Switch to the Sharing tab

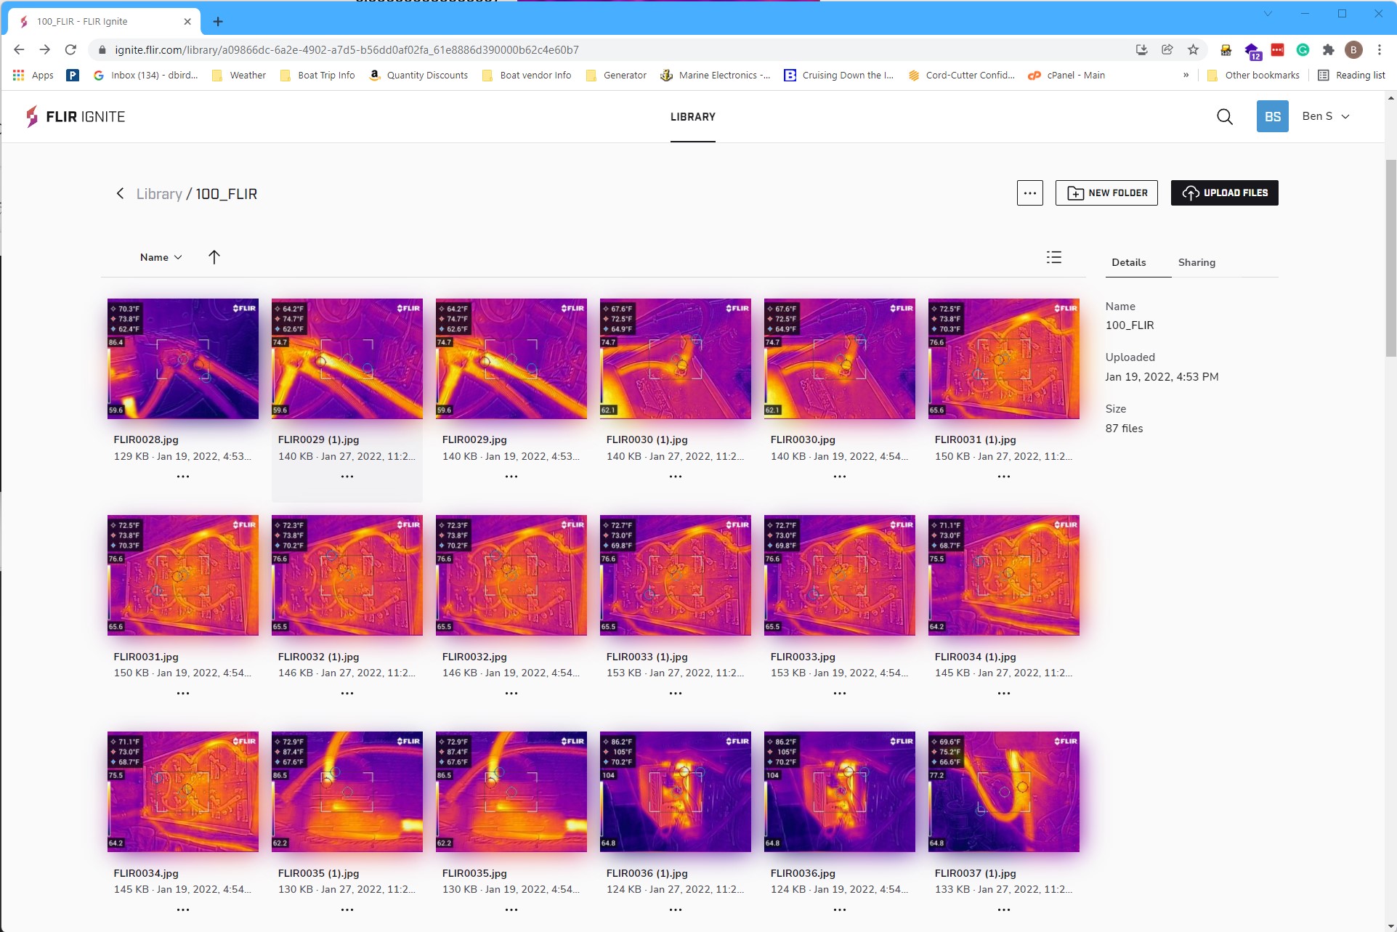[x=1196, y=262]
